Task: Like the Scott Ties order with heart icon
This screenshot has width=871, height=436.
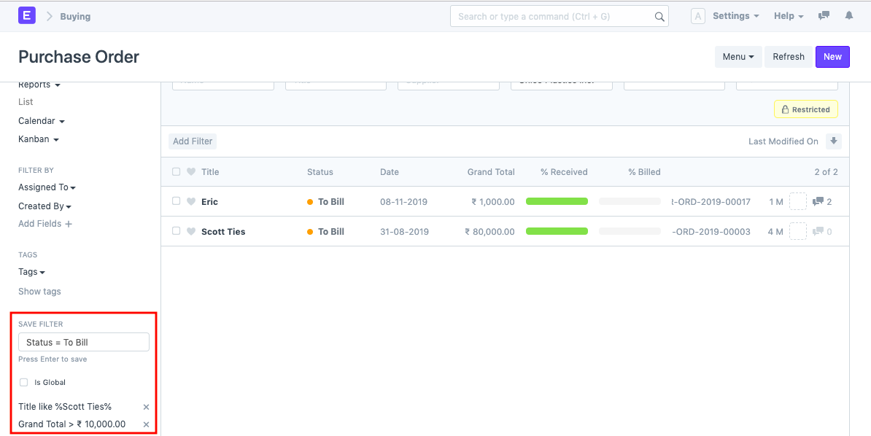Action: click(x=191, y=231)
